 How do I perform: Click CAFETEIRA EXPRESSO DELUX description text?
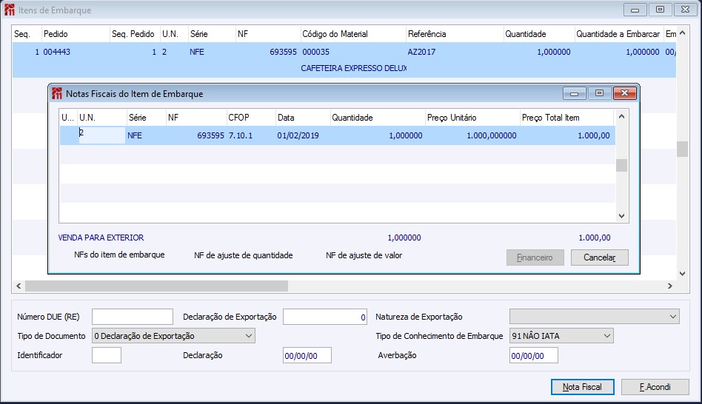click(354, 69)
